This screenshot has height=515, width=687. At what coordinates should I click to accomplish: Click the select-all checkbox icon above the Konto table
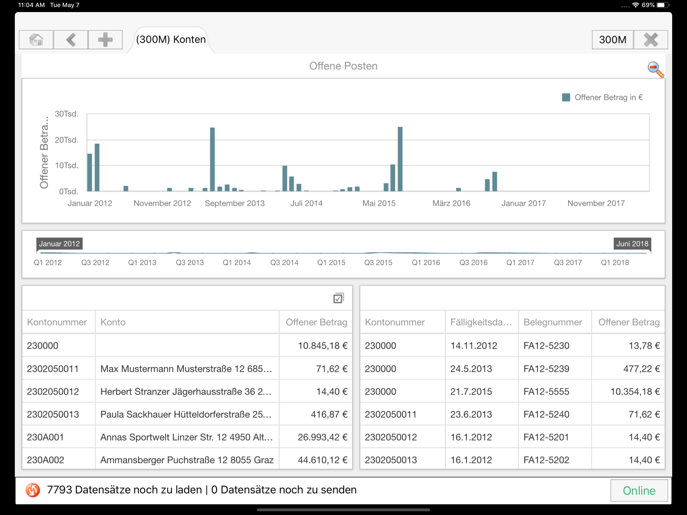pyautogui.click(x=338, y=298)
